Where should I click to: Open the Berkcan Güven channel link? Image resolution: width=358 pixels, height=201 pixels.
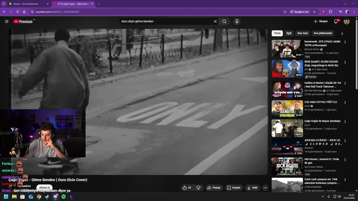point(312,49)
